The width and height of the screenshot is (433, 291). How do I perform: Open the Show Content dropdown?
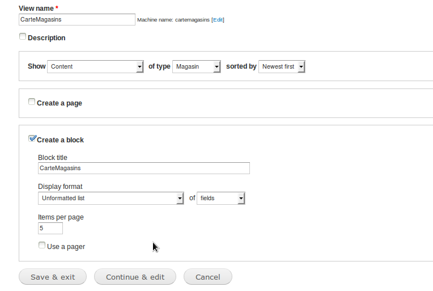pyautogui.click(x=95, y=66)
